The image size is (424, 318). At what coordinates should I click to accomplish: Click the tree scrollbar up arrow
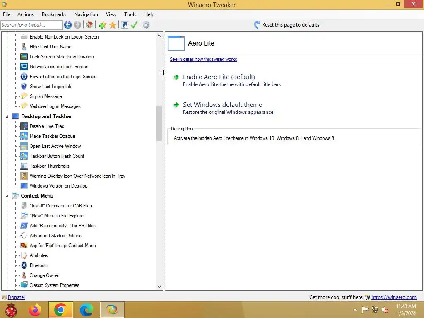[159, 36]
